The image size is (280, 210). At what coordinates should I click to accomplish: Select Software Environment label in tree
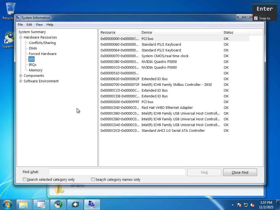[41, 81]
